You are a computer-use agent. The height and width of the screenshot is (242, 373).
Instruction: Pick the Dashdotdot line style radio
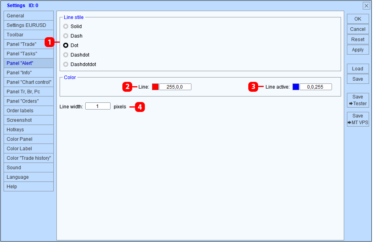pyautogui.click(x=66, y=64)
